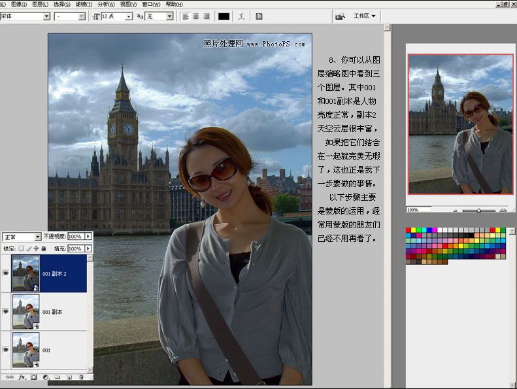
Task: Hide the 001 layer
Action: coord(6,349)
